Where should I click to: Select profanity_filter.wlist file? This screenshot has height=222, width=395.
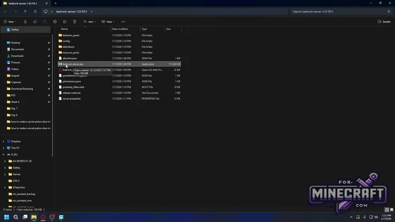click(x=119, y=87)
